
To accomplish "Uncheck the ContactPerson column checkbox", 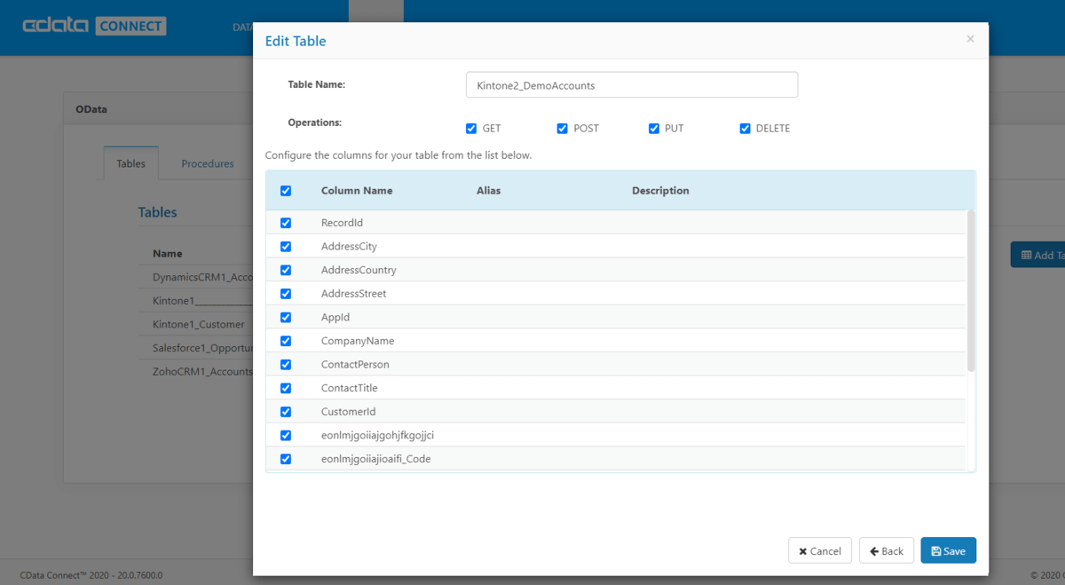I will coord(286,365).
